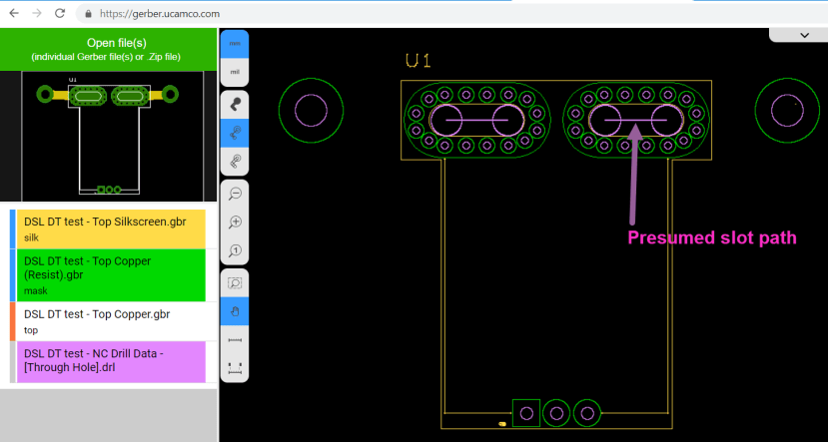
Task: Click the zoom out magnifier icon
Action: tap(235, 194)
